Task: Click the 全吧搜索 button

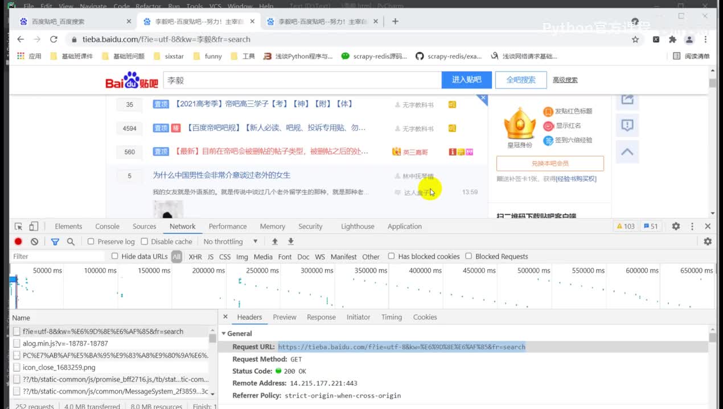Action: tap(521, 80)
